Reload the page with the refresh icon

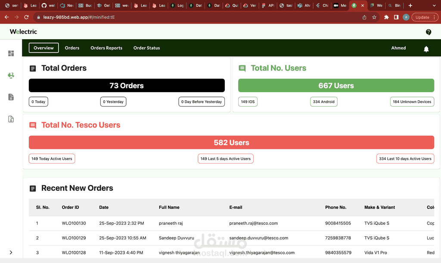[26, 17]
